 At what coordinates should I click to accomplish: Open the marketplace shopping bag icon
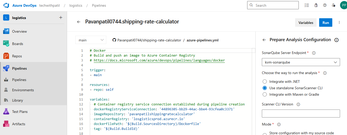tap(316, 5)
